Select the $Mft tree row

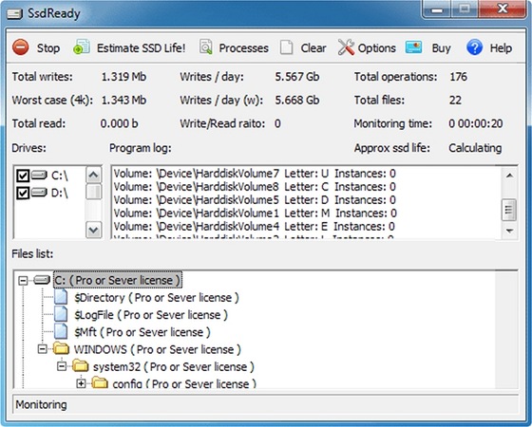(142, 332)
